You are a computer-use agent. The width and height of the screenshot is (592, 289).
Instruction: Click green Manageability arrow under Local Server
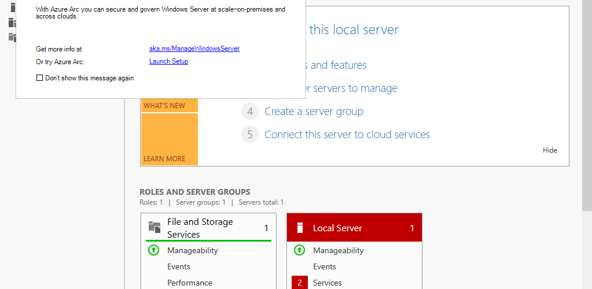[299, 250]
